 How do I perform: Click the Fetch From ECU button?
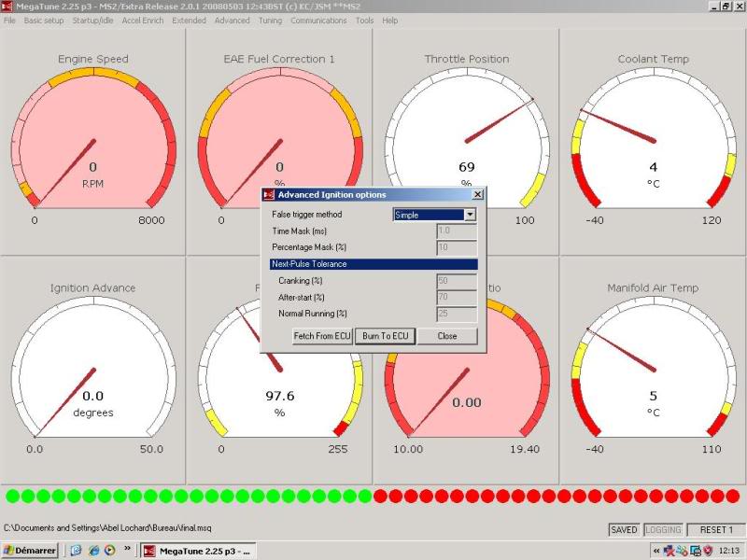[x=321, y=336]
